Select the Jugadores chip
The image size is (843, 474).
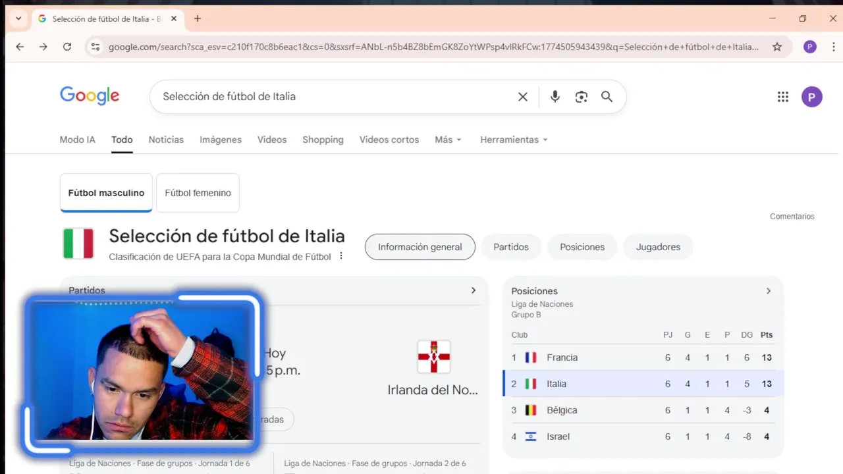pos(658,247)
